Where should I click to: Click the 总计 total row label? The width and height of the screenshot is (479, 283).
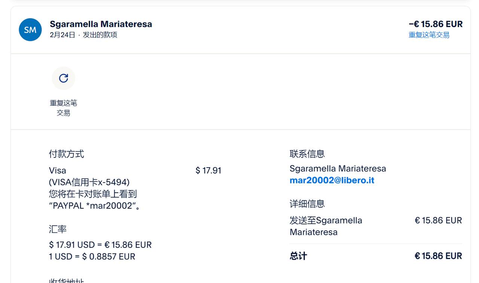click(x=298, y=256)
